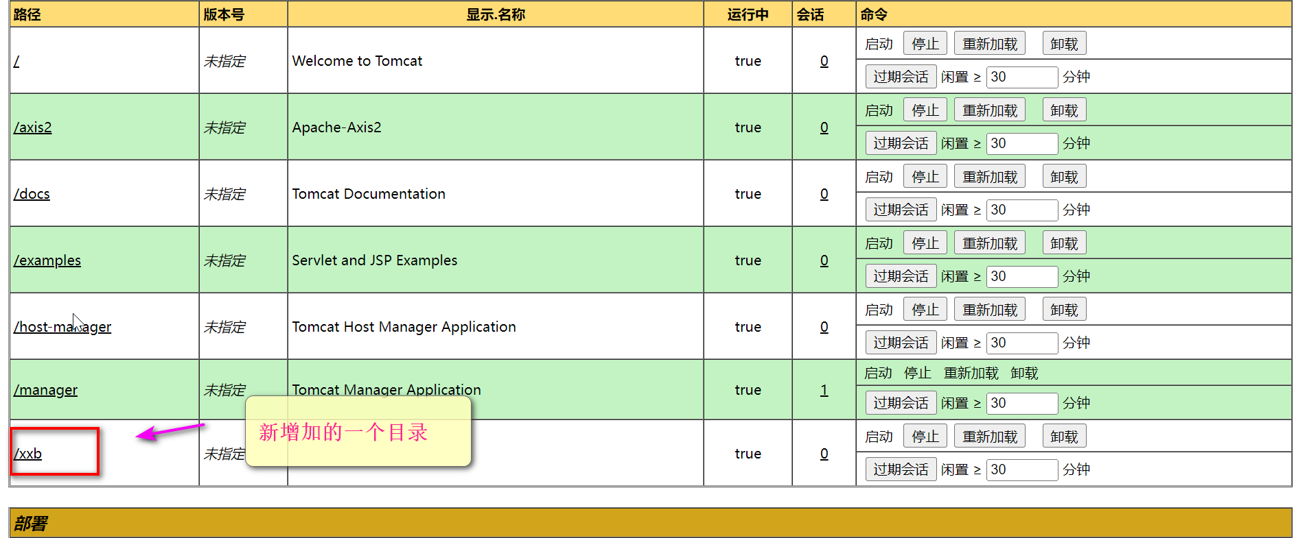Expire sessions for /axis2 with 过期会话

coord(901,143)
